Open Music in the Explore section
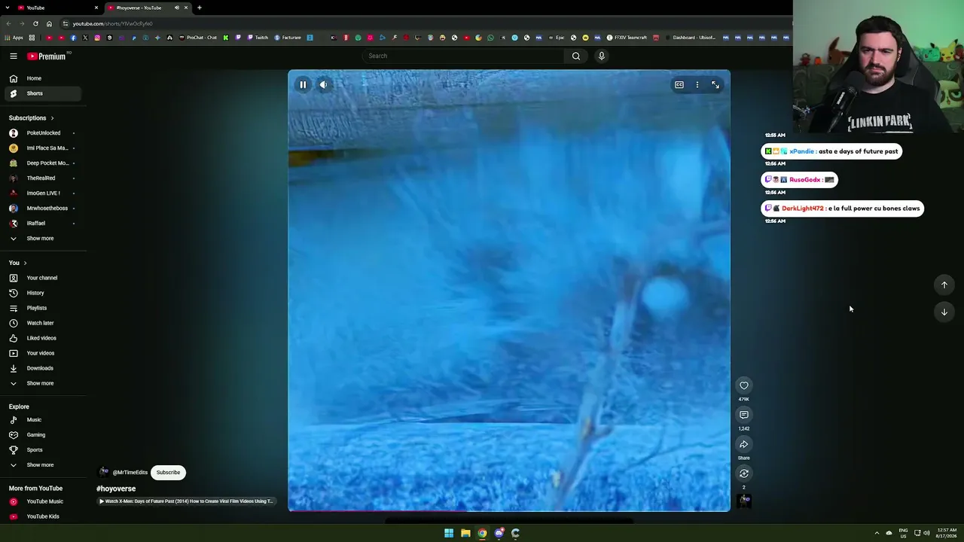Image resolution: width=964 pixels, height=542 pixels. pos(43,420)
